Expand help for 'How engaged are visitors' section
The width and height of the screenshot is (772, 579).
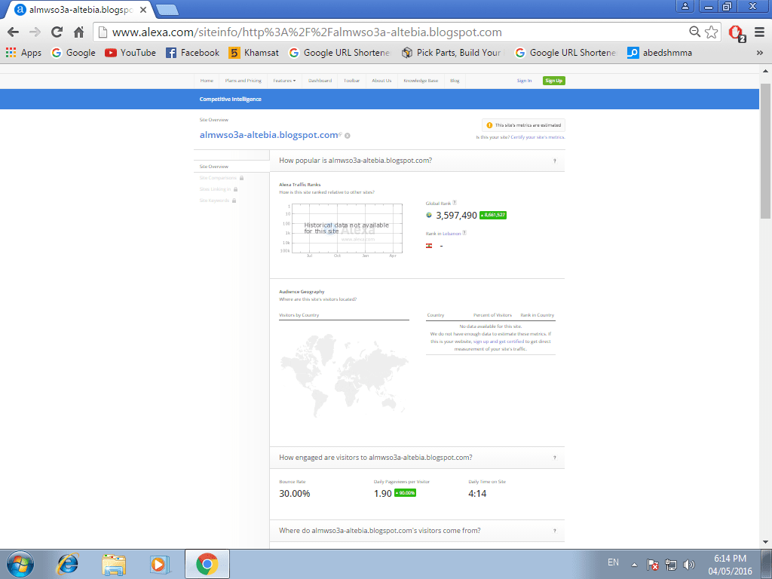point(555,458)
